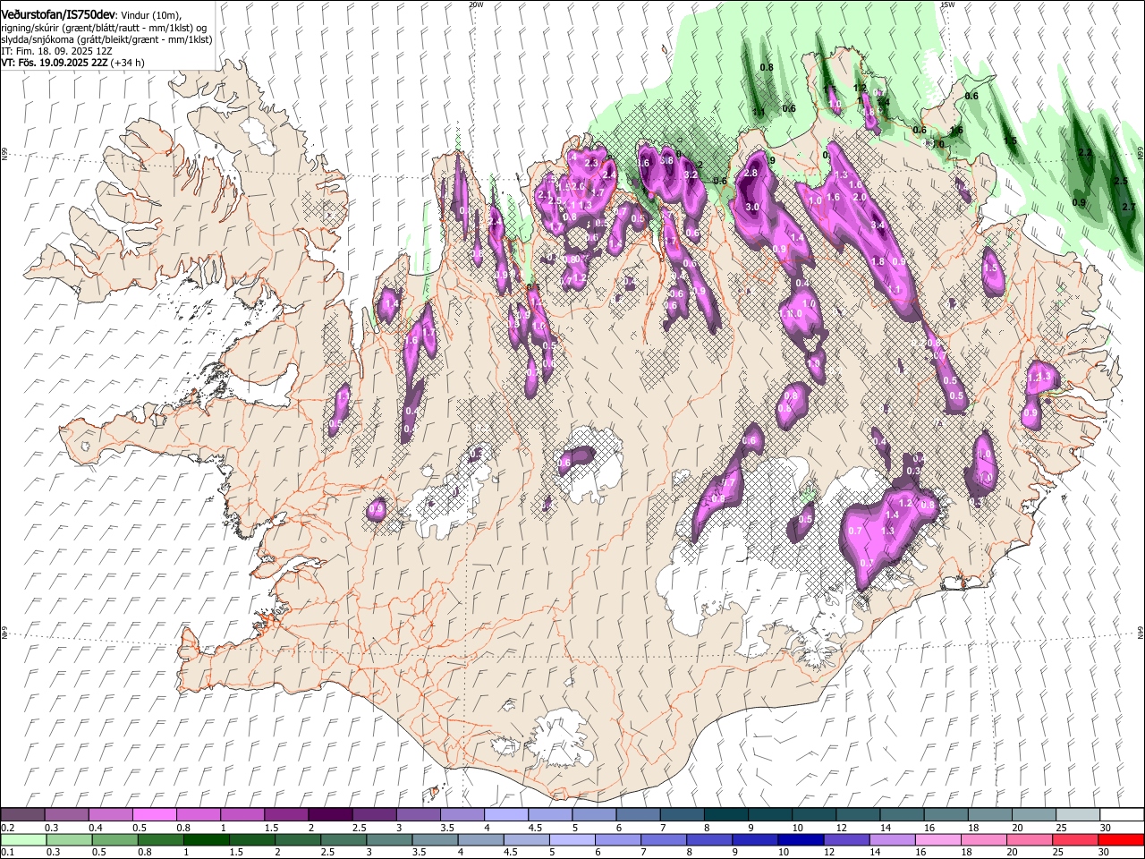
Task: Pick the deep blue rain swatch labeled 10
Action: click(x=801, y=839)
